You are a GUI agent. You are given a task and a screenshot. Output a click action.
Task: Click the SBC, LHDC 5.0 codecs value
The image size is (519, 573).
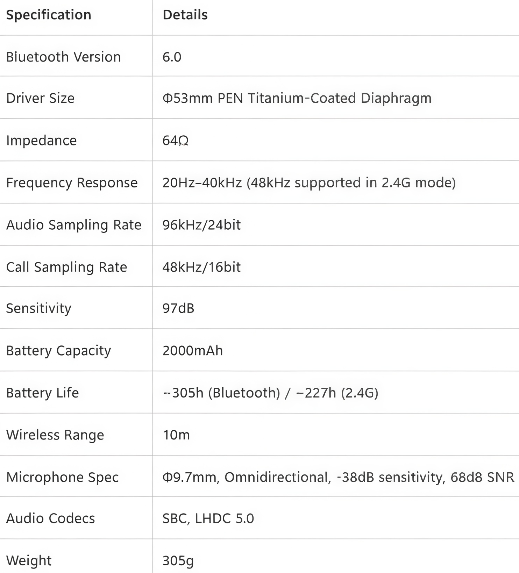(x=208, y=518)
